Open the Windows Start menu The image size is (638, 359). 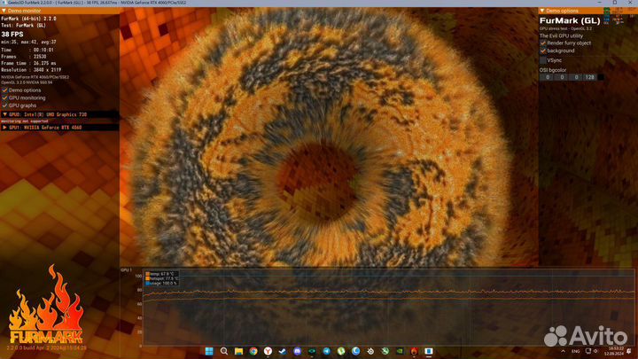[x=209, y=351]
